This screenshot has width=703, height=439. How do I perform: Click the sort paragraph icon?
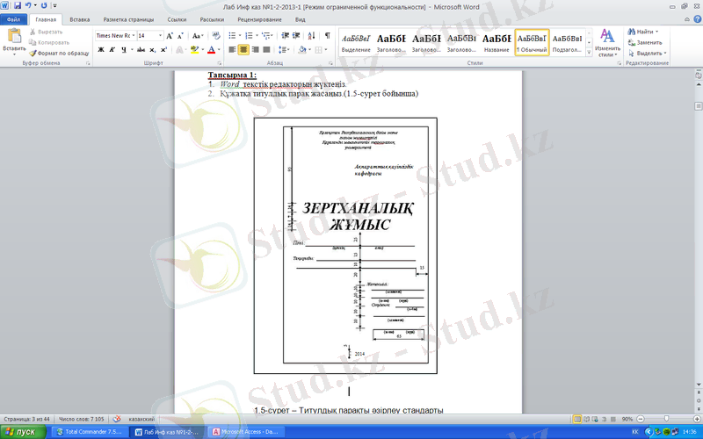(313, 36)
